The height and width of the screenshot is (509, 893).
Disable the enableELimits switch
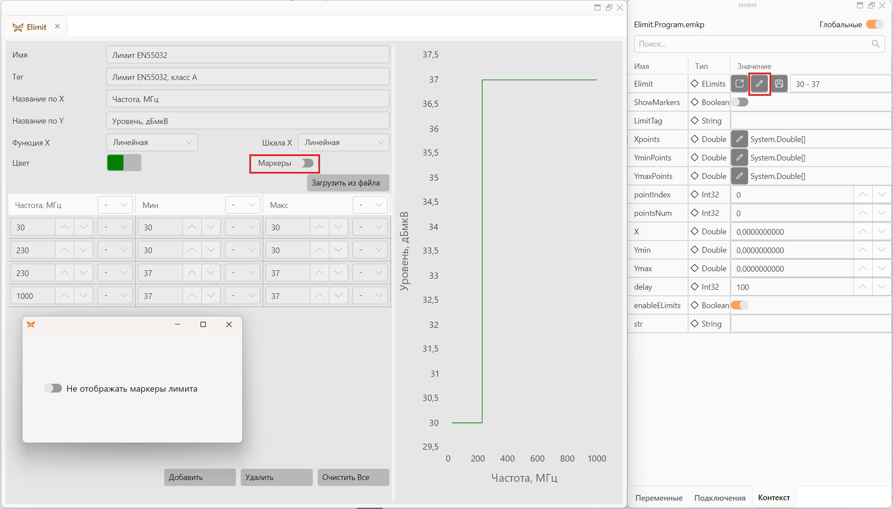click(740, 305)
